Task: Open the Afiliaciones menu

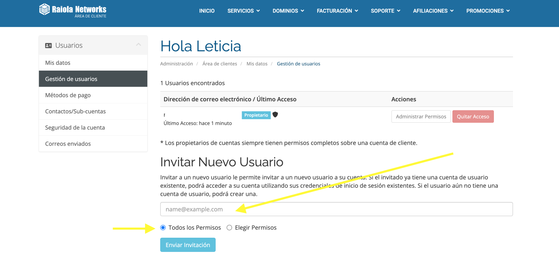Action: 433,11
